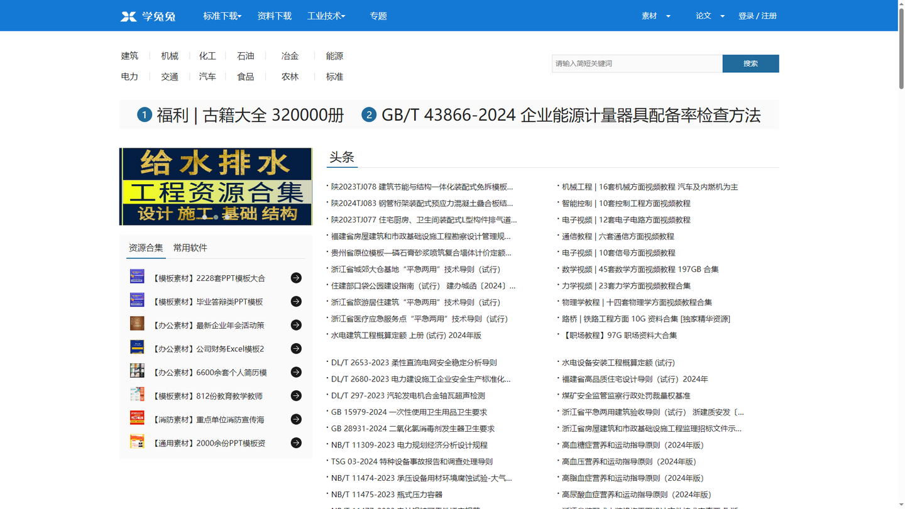
Task: Open the 冶金 category
Action: pos(290,56)
